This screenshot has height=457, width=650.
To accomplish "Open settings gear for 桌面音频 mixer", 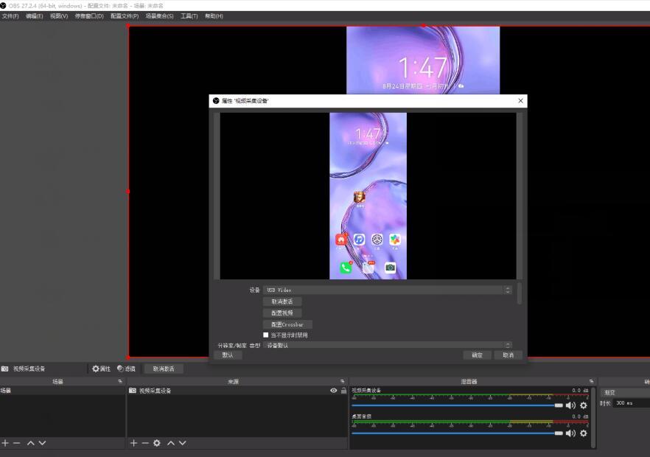I will 584,433.
